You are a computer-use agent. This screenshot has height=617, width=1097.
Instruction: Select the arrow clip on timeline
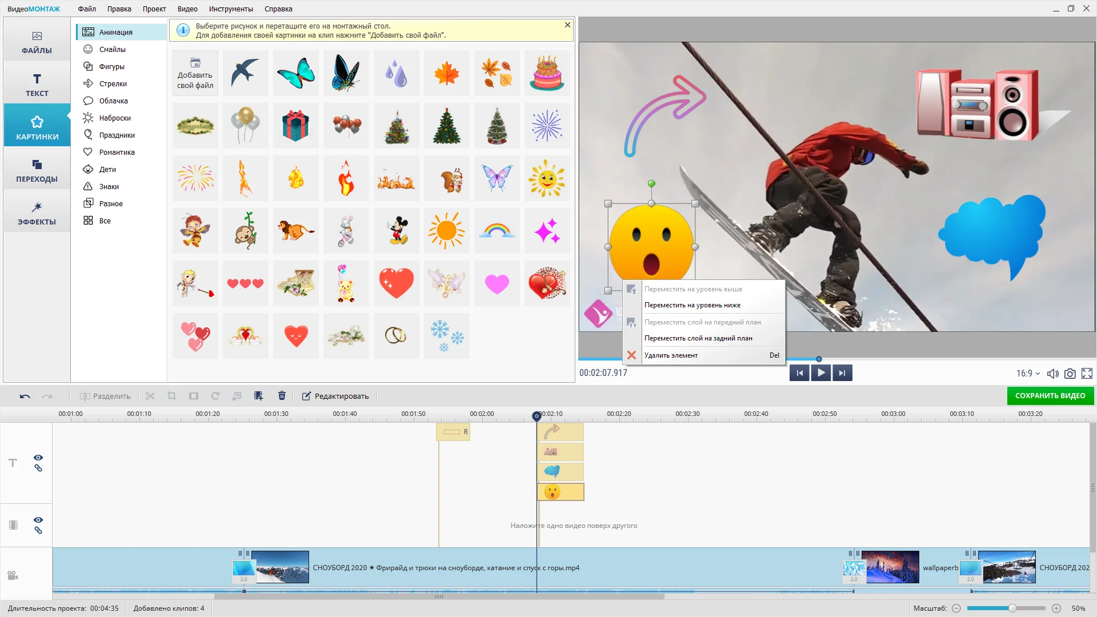coord(560,432)
